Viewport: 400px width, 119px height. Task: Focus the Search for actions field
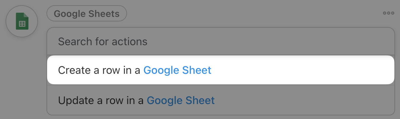tap(221, 42)
